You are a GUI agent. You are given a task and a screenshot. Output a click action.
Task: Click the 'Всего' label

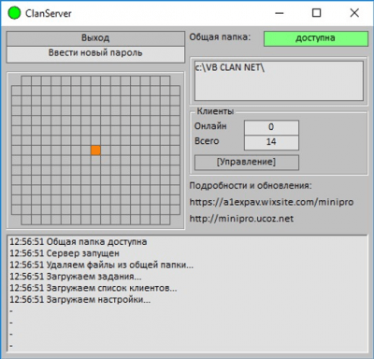(207, 141)
